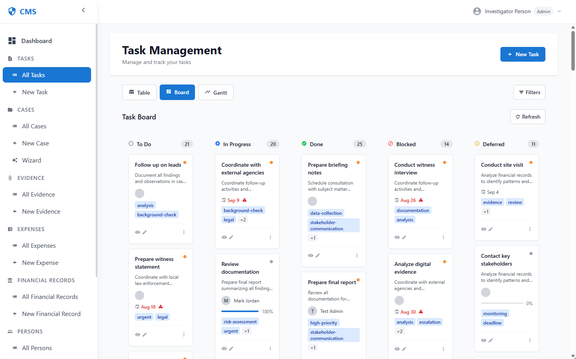Toggle the eye icon on 'Conduct witness interview'
The width and height of the screenshot is (576, 359).
coord(397,237)
